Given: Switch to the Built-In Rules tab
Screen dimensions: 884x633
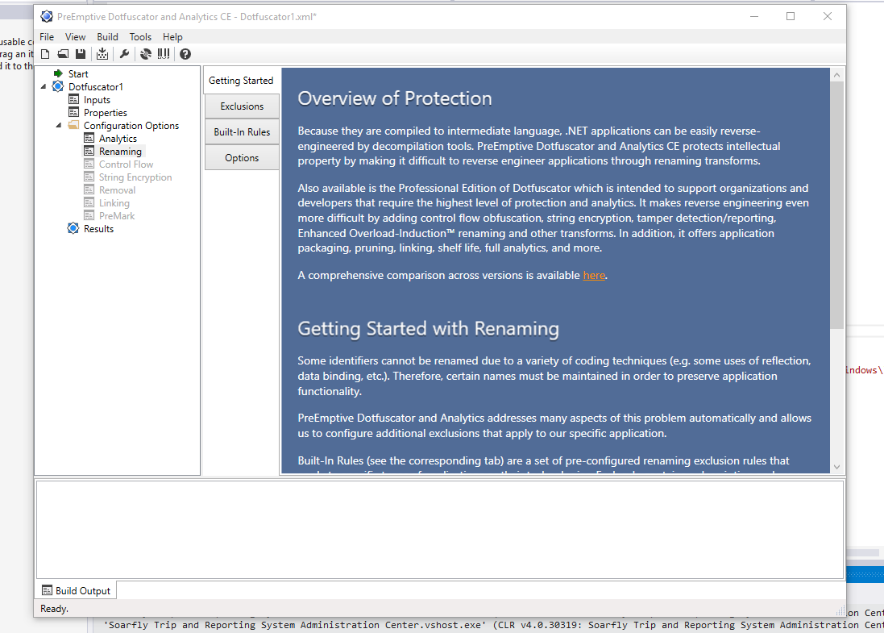Looking at the screenshot, I should click(x=242, y=132).
